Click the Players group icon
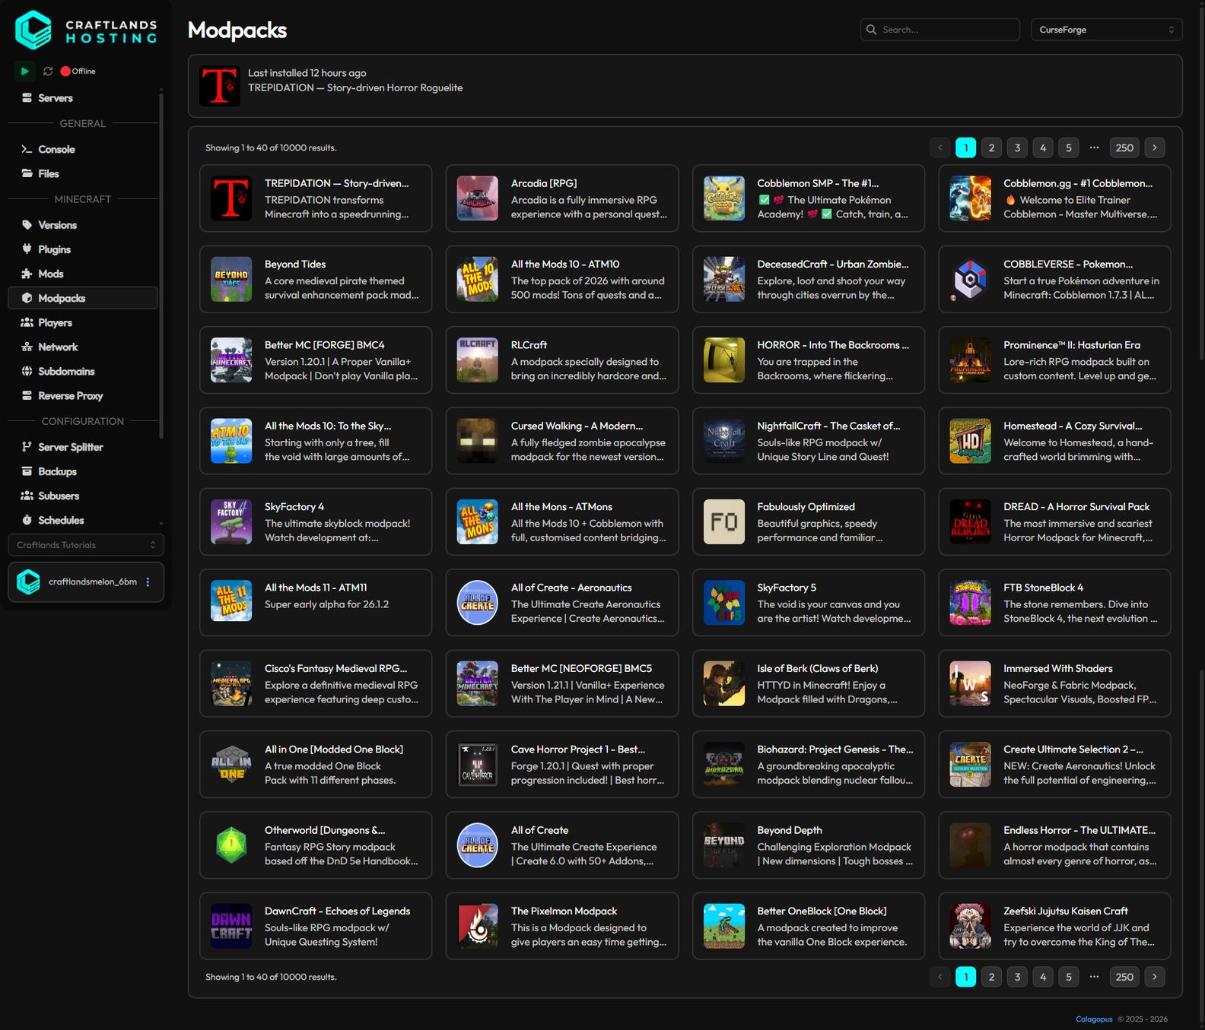Screen dimensions: 1205x1030 27,323
